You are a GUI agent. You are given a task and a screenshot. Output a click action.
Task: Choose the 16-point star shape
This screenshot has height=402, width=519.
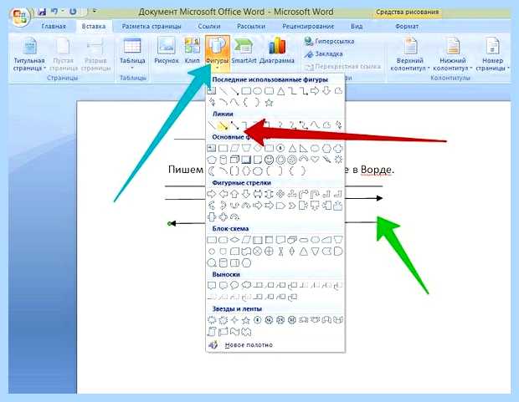click(269, 320)
